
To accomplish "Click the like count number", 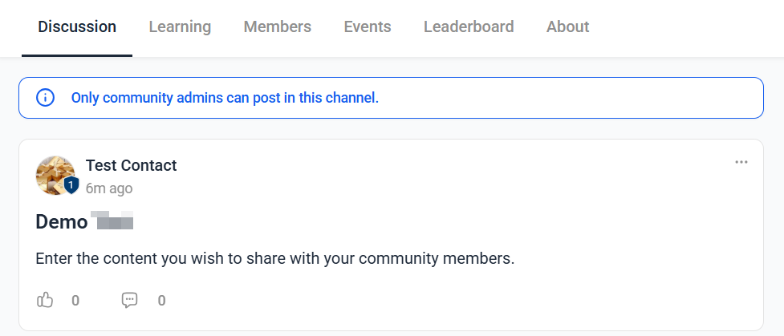I will (x=75, y=301).
